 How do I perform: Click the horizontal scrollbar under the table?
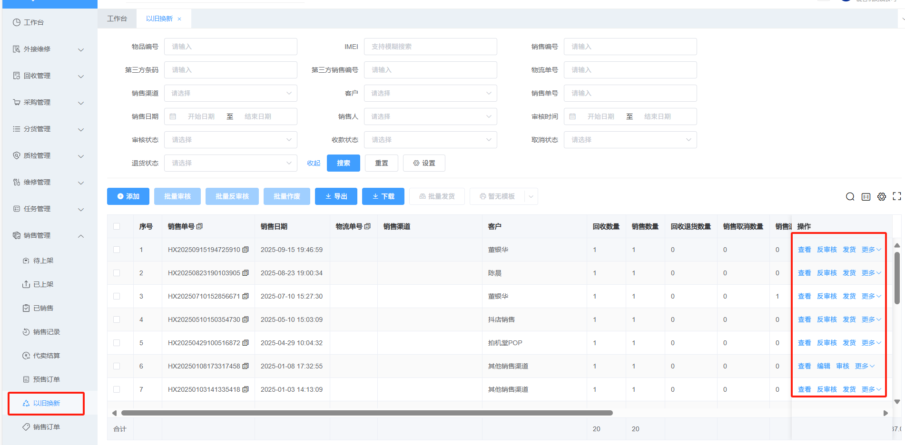click(366, 413)
